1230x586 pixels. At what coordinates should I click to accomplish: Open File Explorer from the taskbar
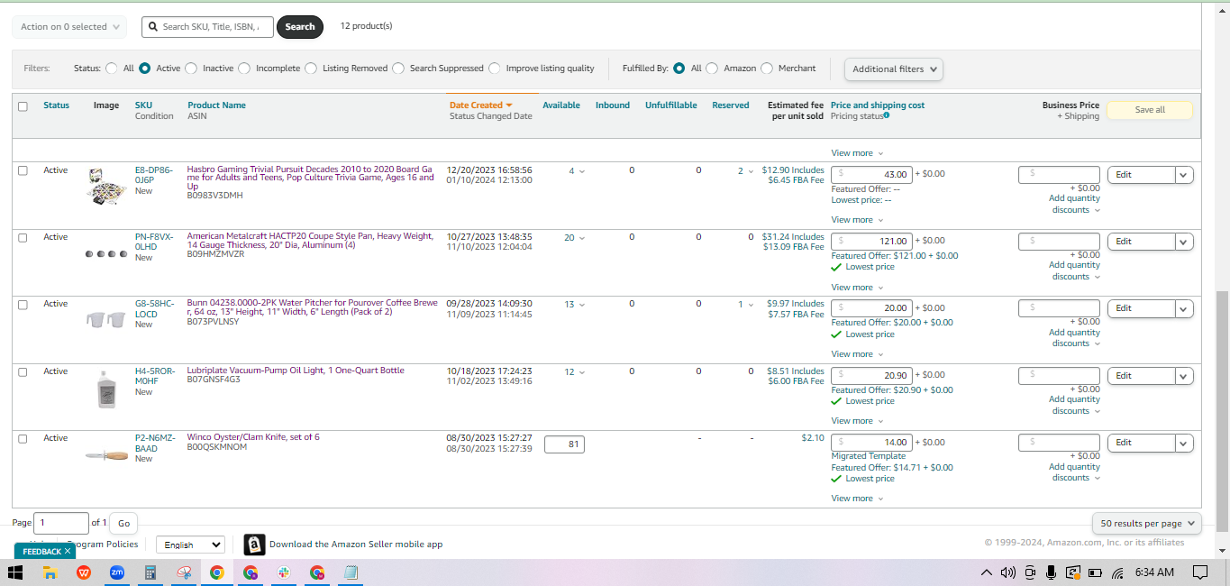[50, 572]
